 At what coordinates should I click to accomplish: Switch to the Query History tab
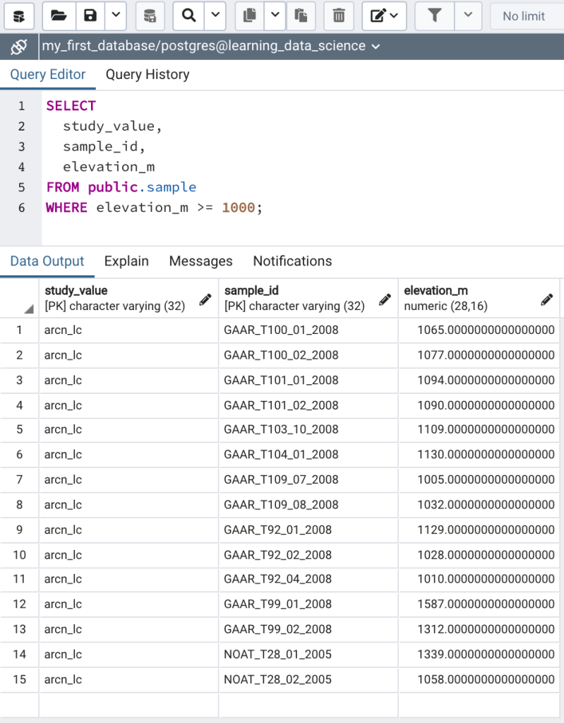click(x=148, y=75)
